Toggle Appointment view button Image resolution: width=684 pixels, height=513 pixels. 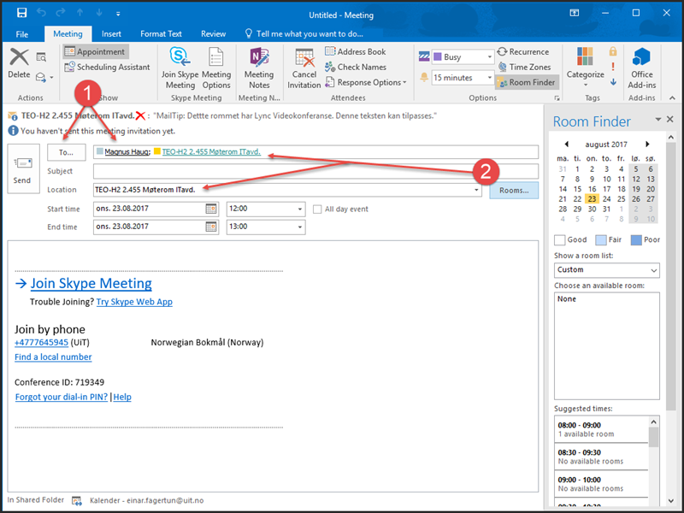(x=95, y=52)
